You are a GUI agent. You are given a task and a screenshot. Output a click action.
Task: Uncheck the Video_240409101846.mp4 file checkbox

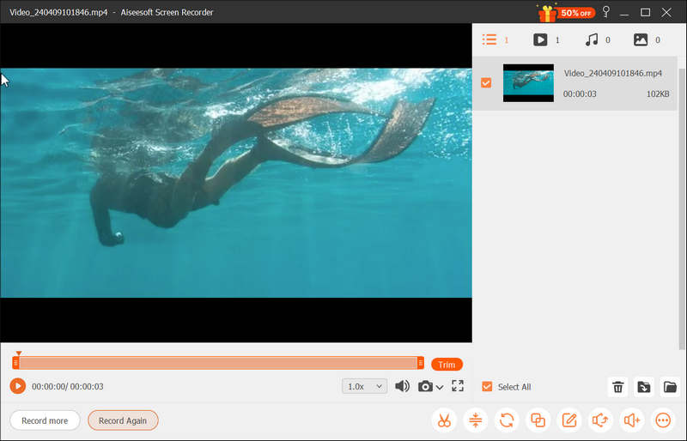pos(486,83)
